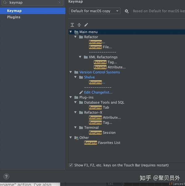Click into the keymap search input field
Viewport: 185px width, 186px height.
(32, 2)
